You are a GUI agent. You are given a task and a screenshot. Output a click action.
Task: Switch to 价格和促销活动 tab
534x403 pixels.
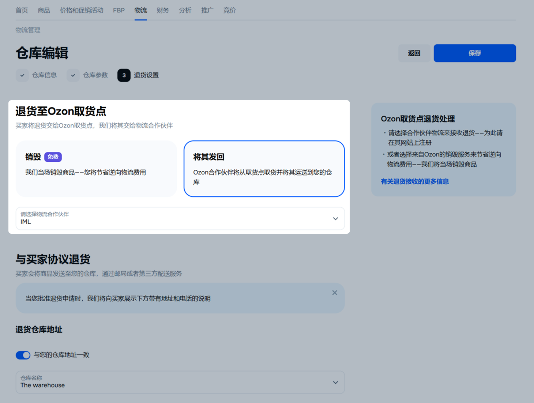coord(82,10)
